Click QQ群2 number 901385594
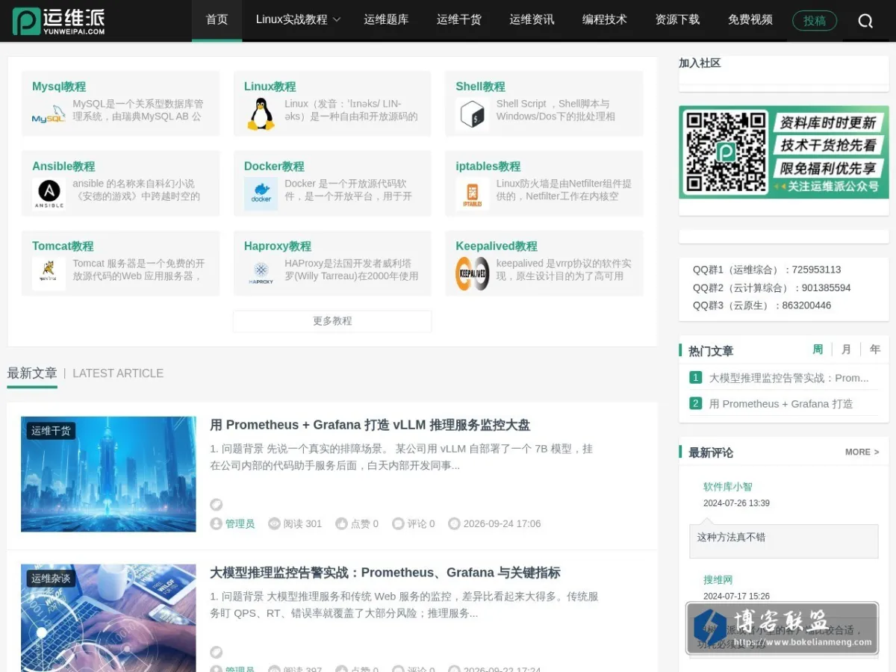 coord(826,287)
